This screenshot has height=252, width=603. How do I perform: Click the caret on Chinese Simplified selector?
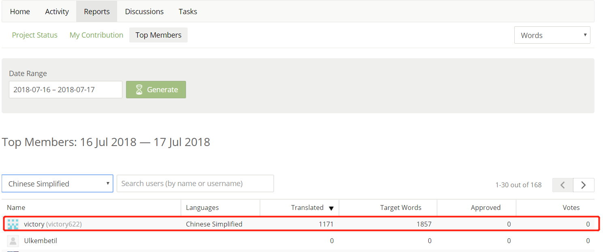(x=109, y=183)
